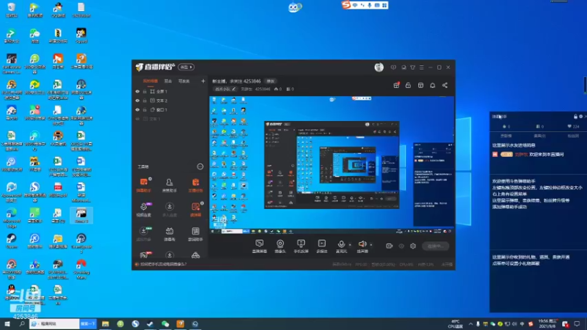Viewport: 587px width, 330px height.
Task: Open the gift box icon with red dot
Action: (396, 85)
